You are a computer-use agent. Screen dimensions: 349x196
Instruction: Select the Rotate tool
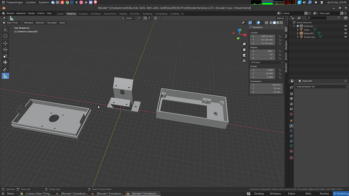coord(5,50)
